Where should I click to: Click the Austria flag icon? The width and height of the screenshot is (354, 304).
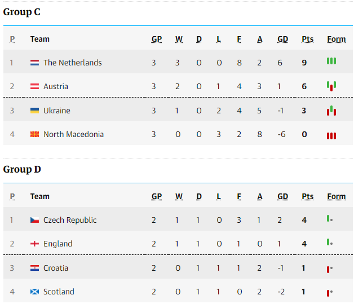[34, 86]
